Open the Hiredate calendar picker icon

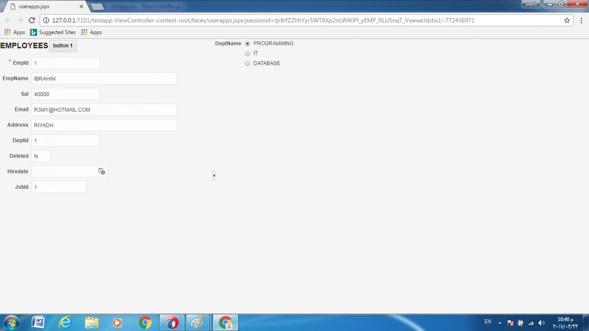pyautogui.click(x=102, y=171)
